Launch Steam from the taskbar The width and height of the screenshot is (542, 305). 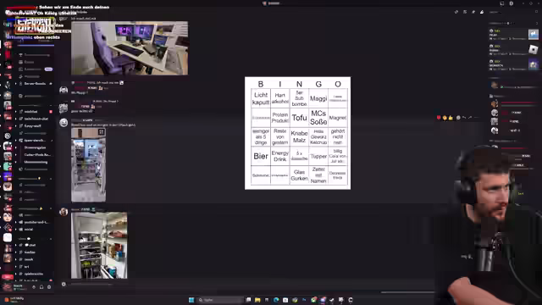332,300
